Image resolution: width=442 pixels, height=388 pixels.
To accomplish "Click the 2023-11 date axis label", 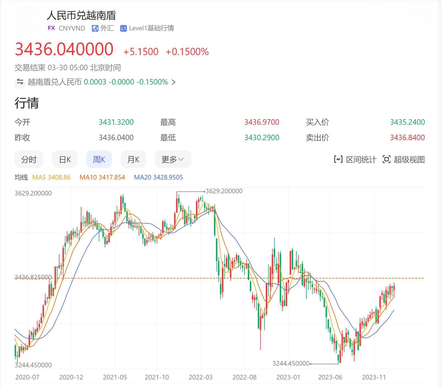I will tap(374, 377).
